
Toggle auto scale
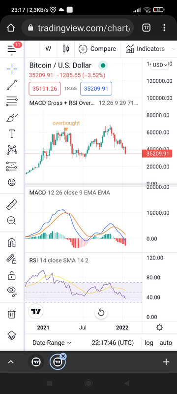pos(166,343)
